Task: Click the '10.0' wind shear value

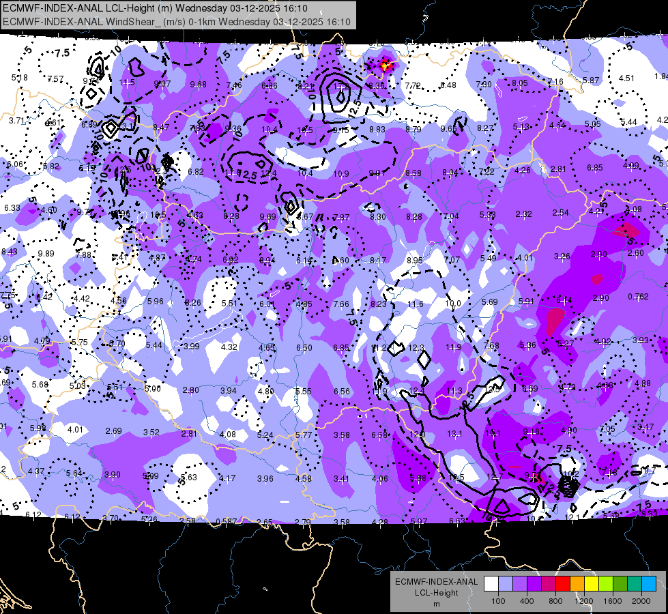Action: pyautogui.click(x=453, y=304)
